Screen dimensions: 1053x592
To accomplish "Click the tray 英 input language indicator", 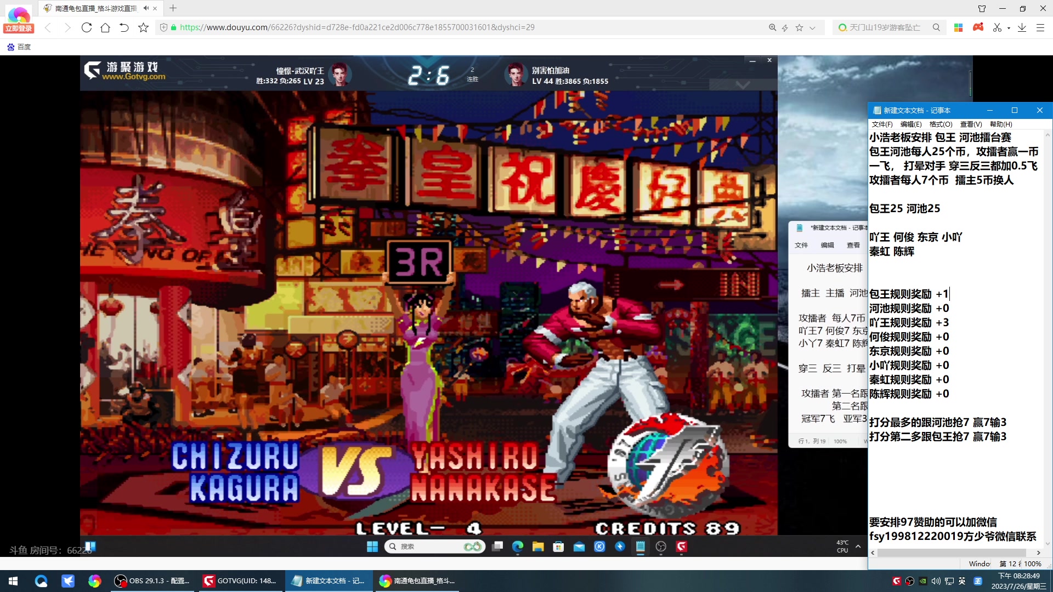I will point(962,581).
